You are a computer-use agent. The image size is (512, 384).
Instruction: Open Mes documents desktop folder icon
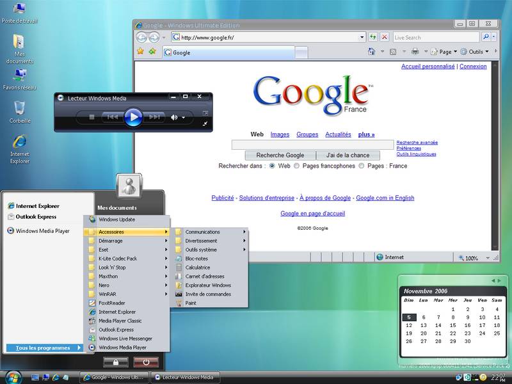point(20,49)
